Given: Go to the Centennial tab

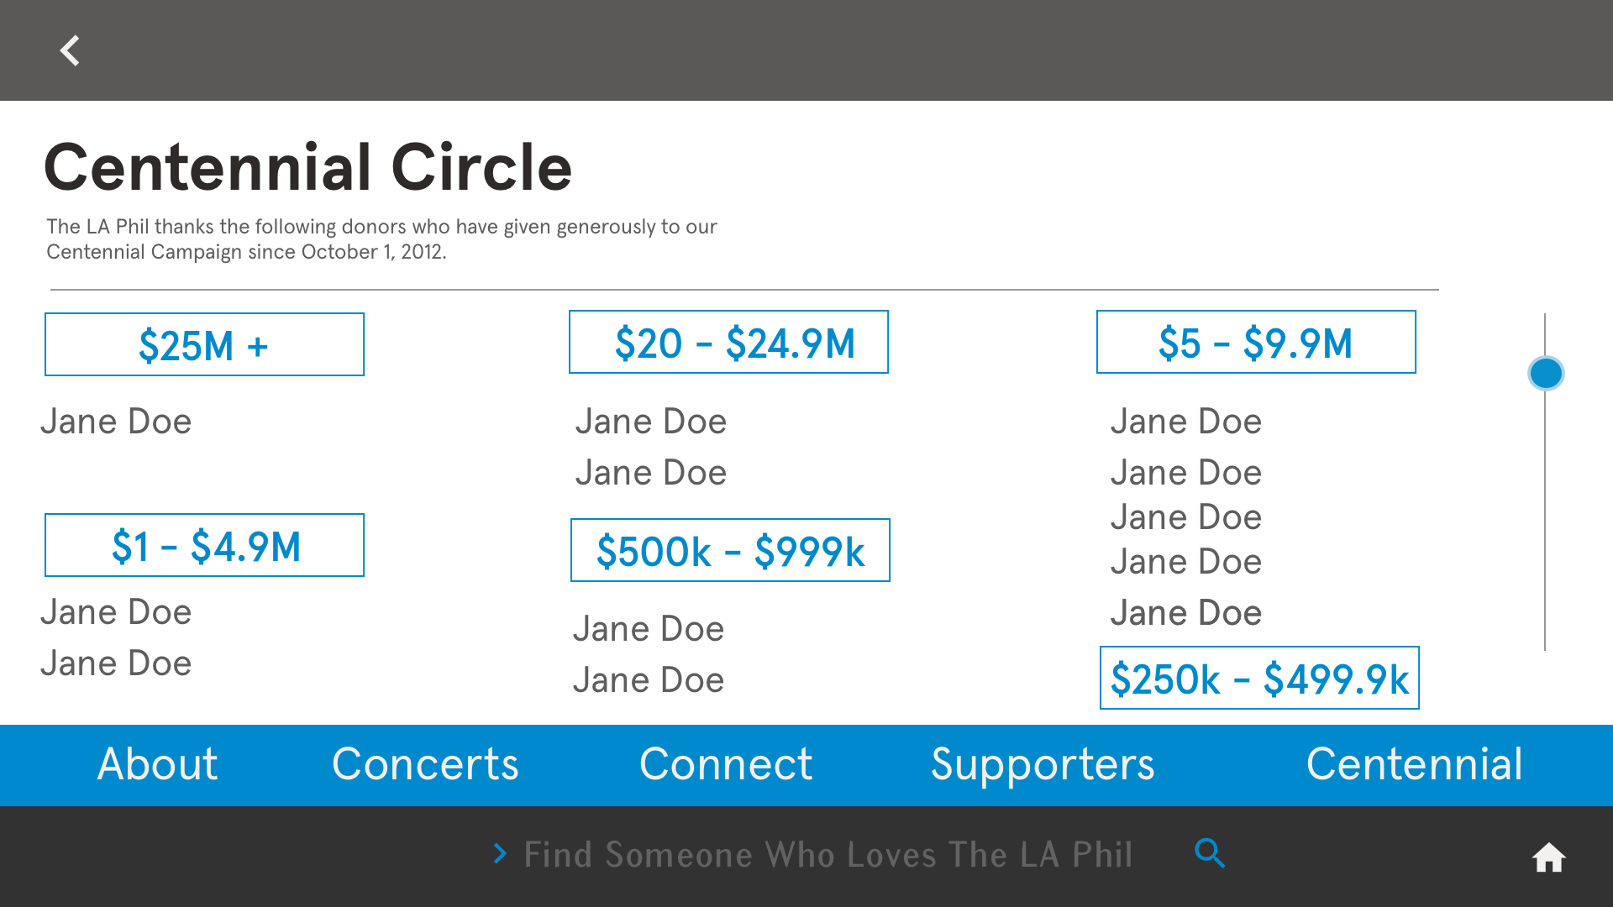Looking at the screenshot, I should pos(1414,764).
